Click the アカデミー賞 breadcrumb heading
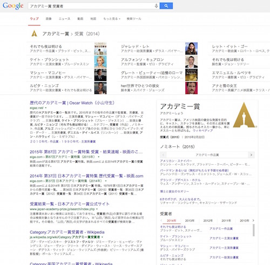The height and width of the screenshot is (265, 270). [56, 34]
